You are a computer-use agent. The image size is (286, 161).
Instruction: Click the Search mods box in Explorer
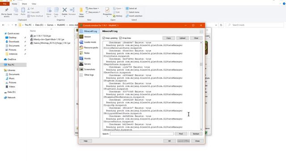(x=255, y=25)
